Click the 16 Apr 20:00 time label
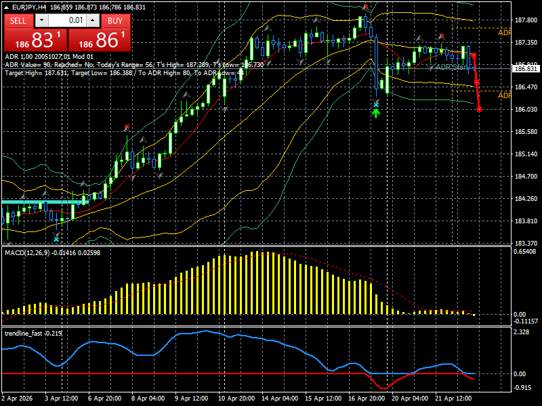Viewport: 542px width, 406px height. coord(367,399)
